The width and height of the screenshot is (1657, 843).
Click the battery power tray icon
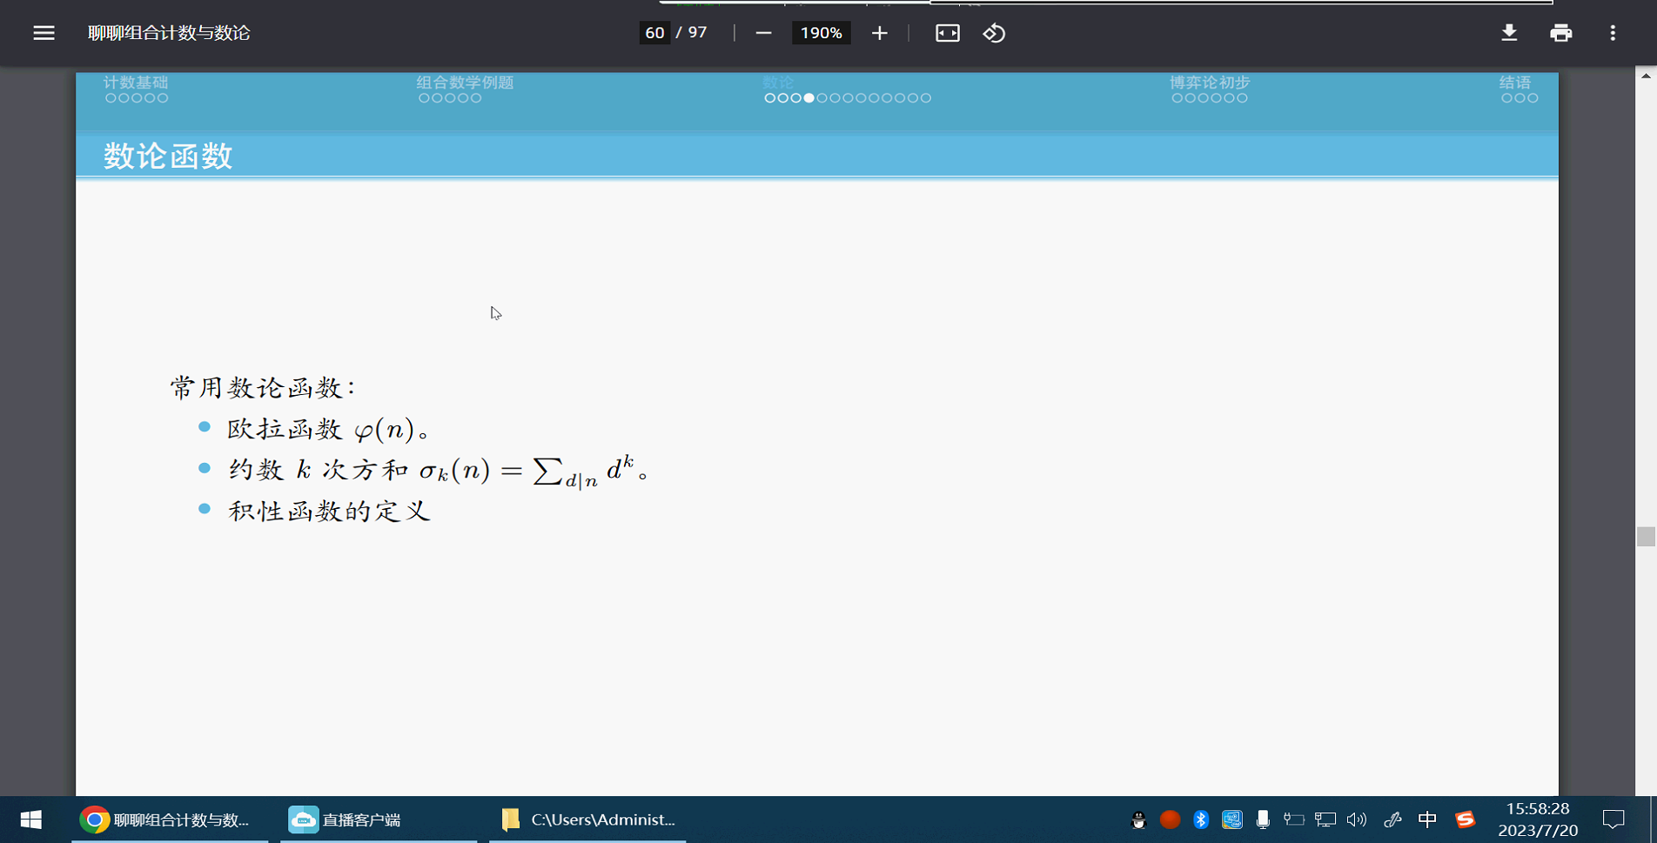click(x=1294, y=820)
